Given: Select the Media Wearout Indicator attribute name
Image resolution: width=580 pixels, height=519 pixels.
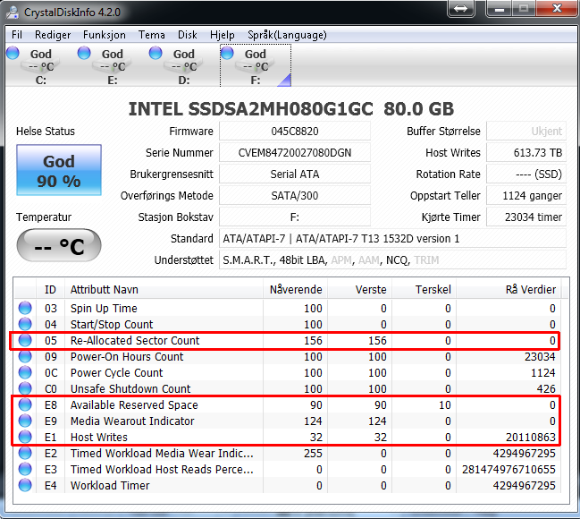Looking at the screenshot, I should (x=132, y=421).
